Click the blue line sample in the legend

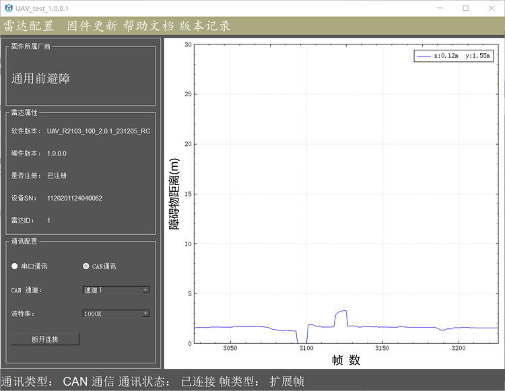424,57
